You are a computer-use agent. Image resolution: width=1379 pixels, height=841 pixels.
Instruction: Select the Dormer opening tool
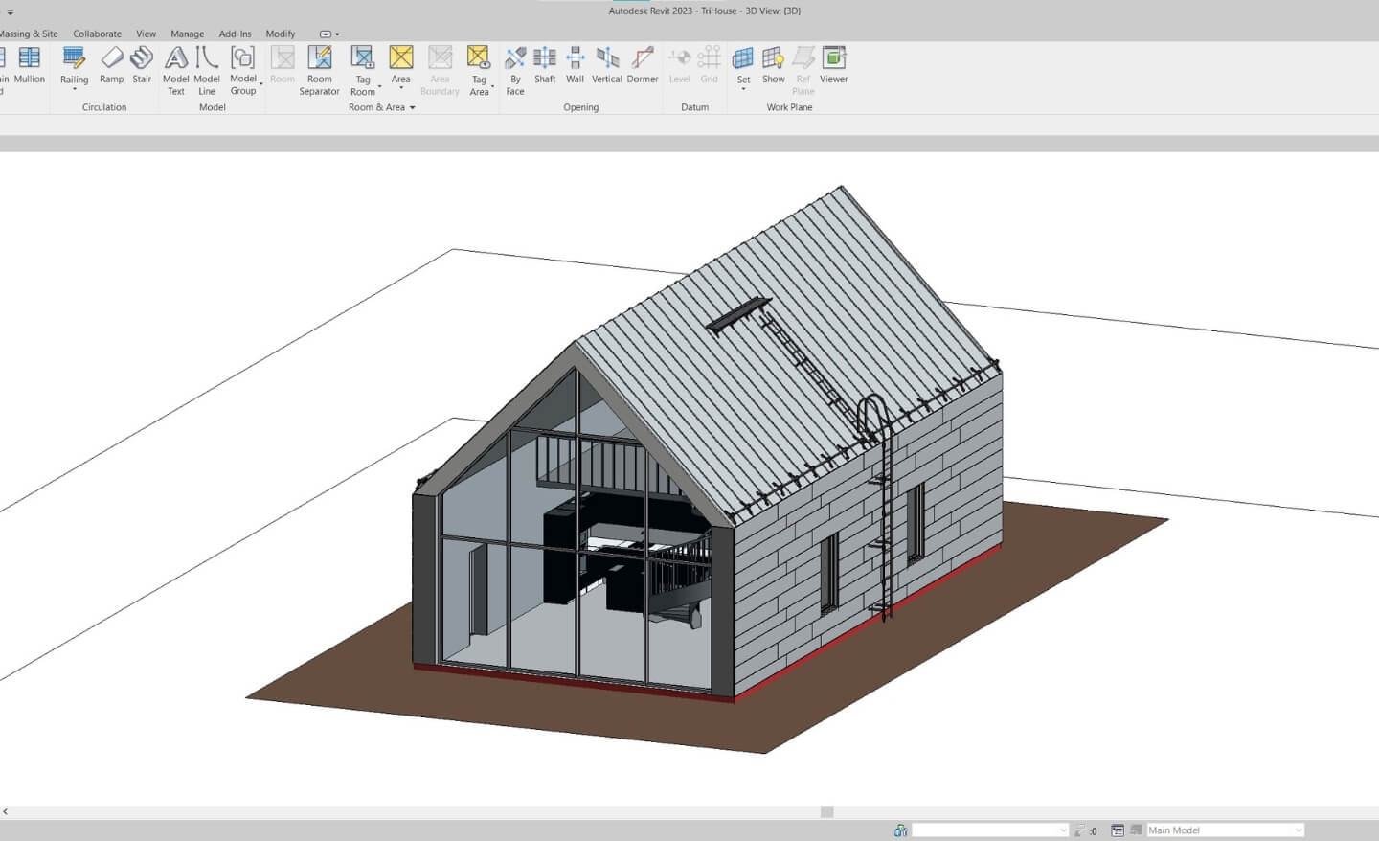coord(643,65)
